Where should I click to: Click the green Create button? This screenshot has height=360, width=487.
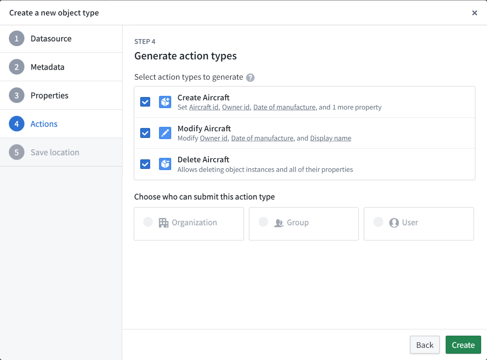[x=463, y=345]
